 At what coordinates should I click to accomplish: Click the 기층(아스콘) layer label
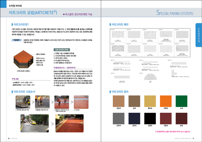pos(40,65)
